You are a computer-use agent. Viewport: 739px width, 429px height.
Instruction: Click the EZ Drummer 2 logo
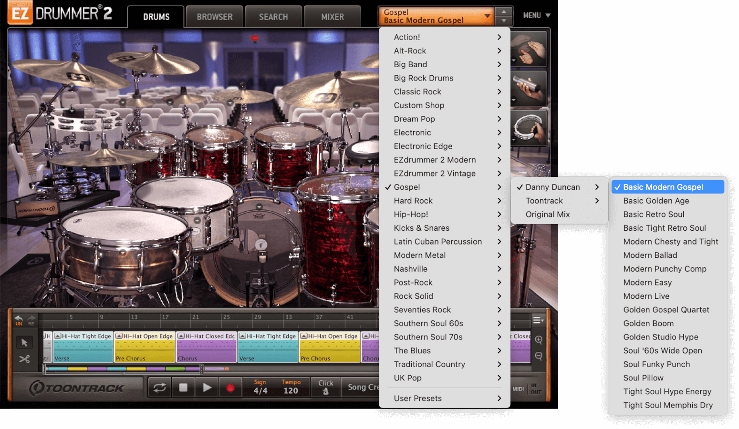(x=60, y=13)
